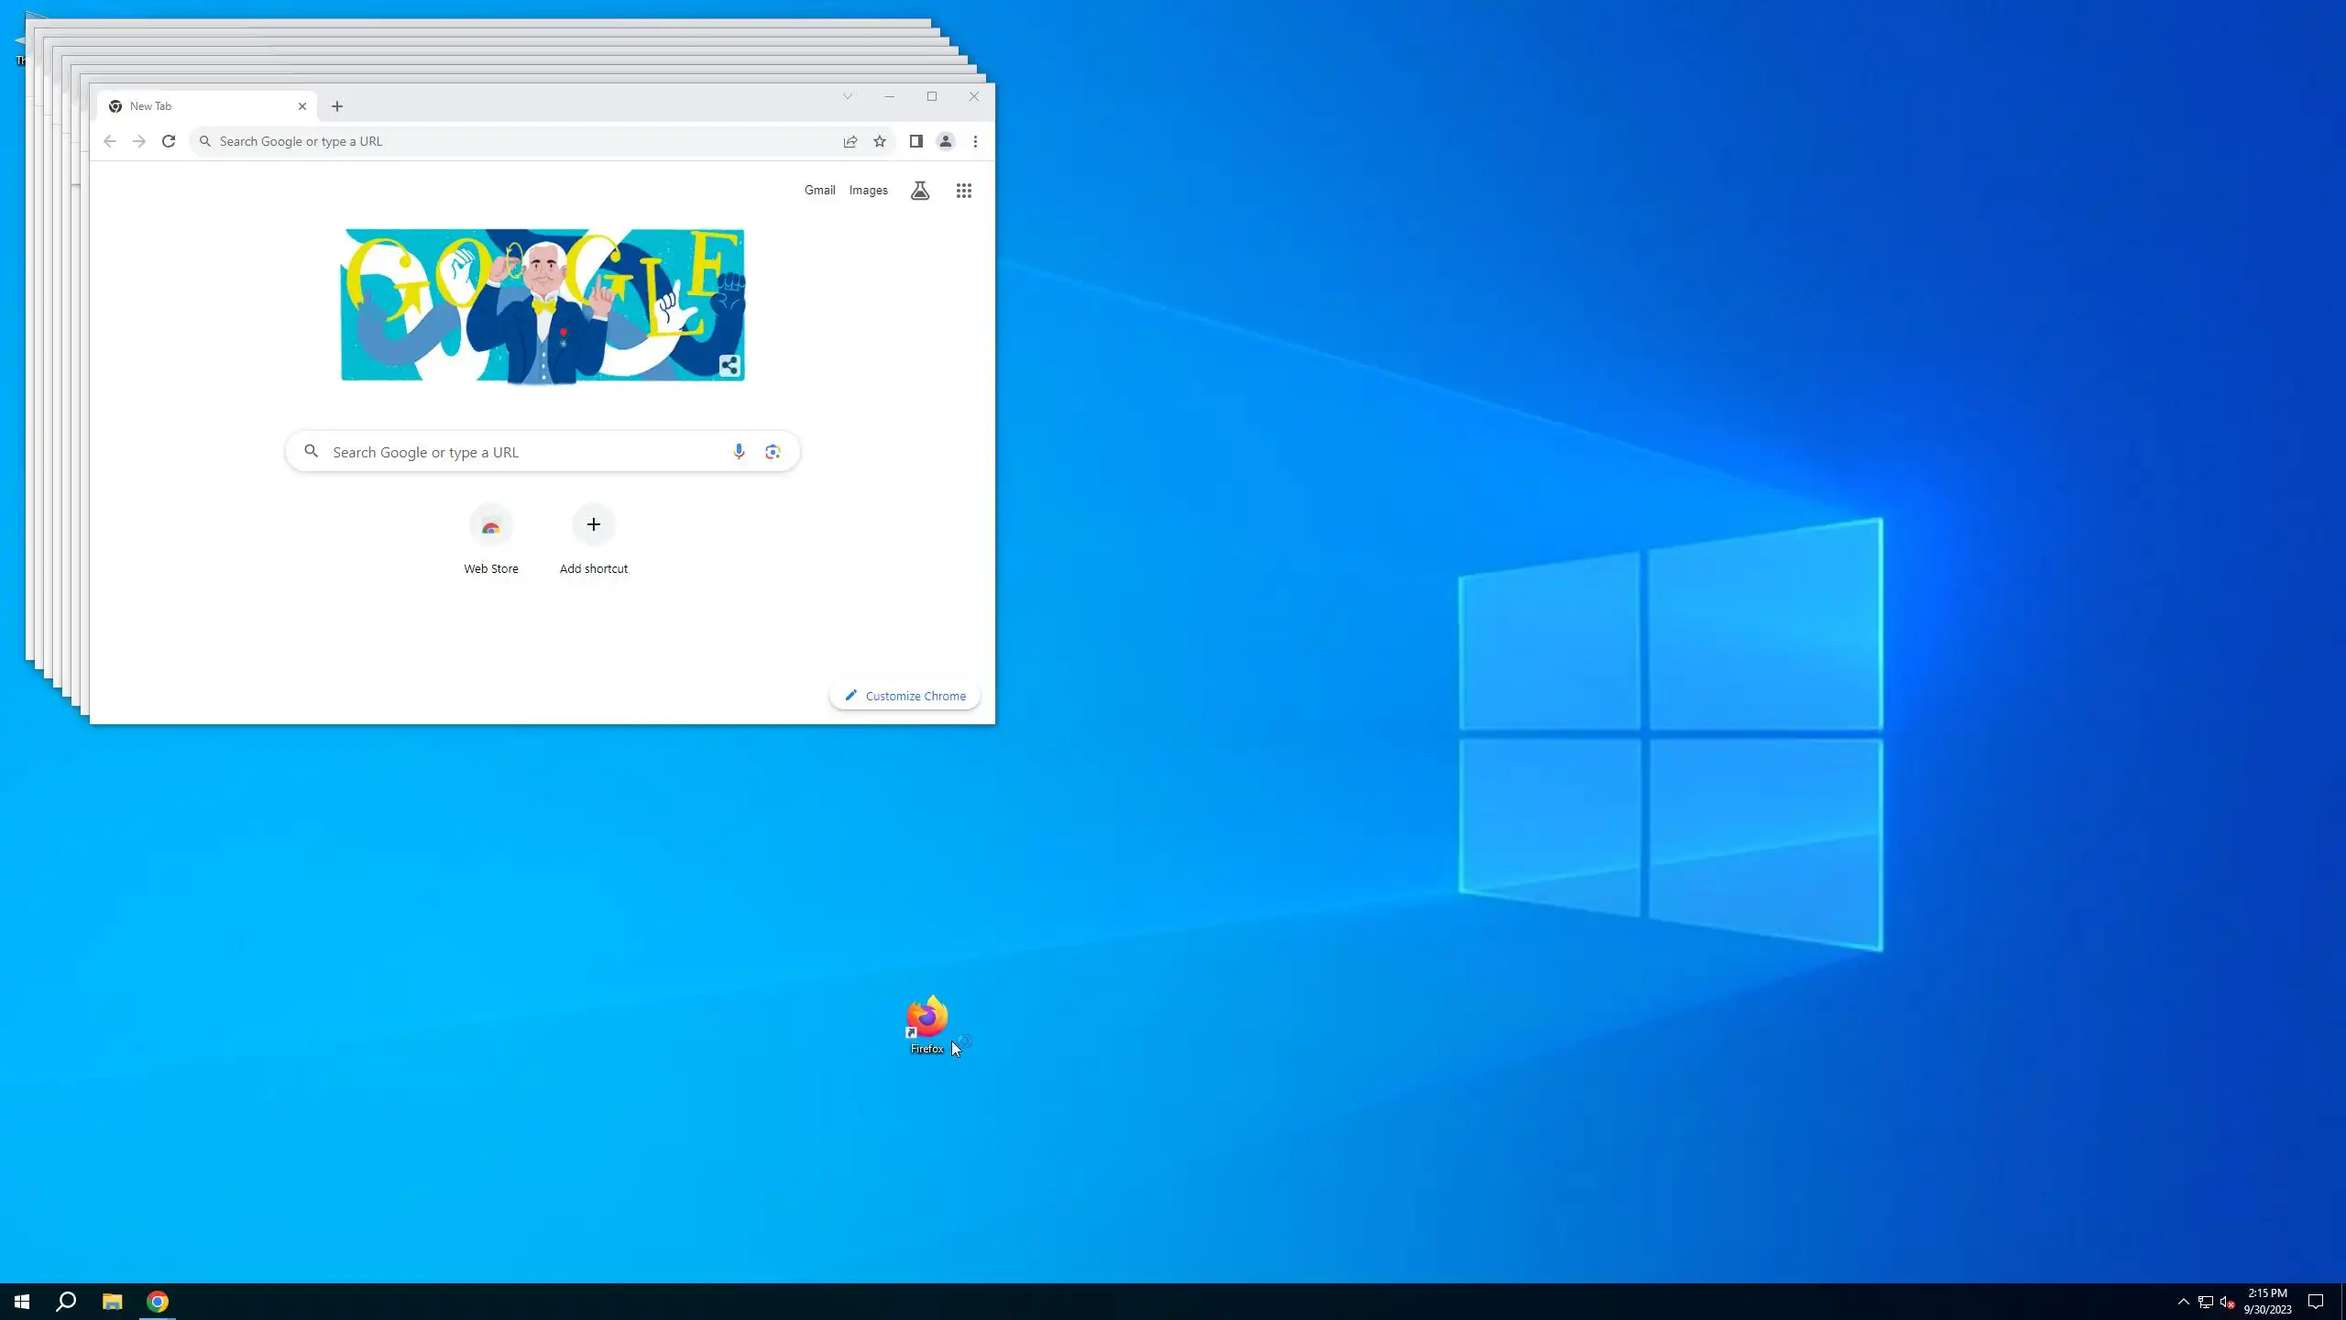2346x1320 pixels.
Task: Reload the page with the refresh icon
Action: coord(169,141)
